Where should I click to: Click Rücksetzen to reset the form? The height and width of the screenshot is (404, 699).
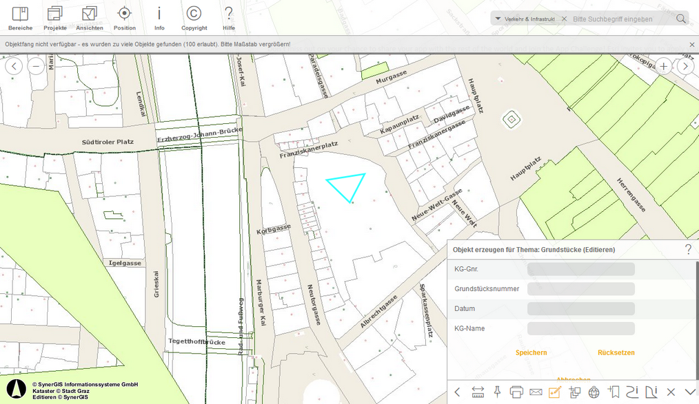(617, 352)
